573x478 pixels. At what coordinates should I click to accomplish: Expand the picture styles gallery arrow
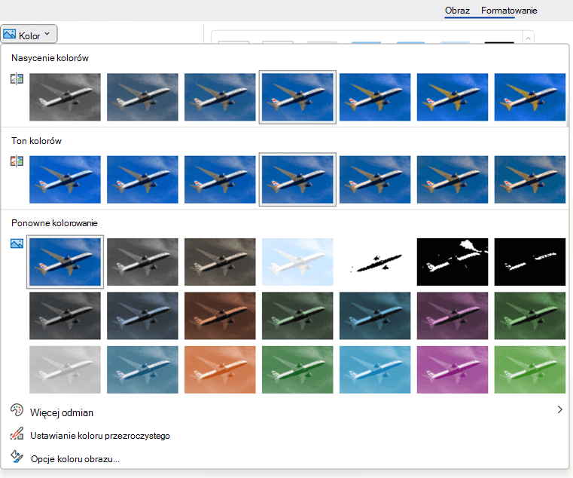tap(528, 38)
